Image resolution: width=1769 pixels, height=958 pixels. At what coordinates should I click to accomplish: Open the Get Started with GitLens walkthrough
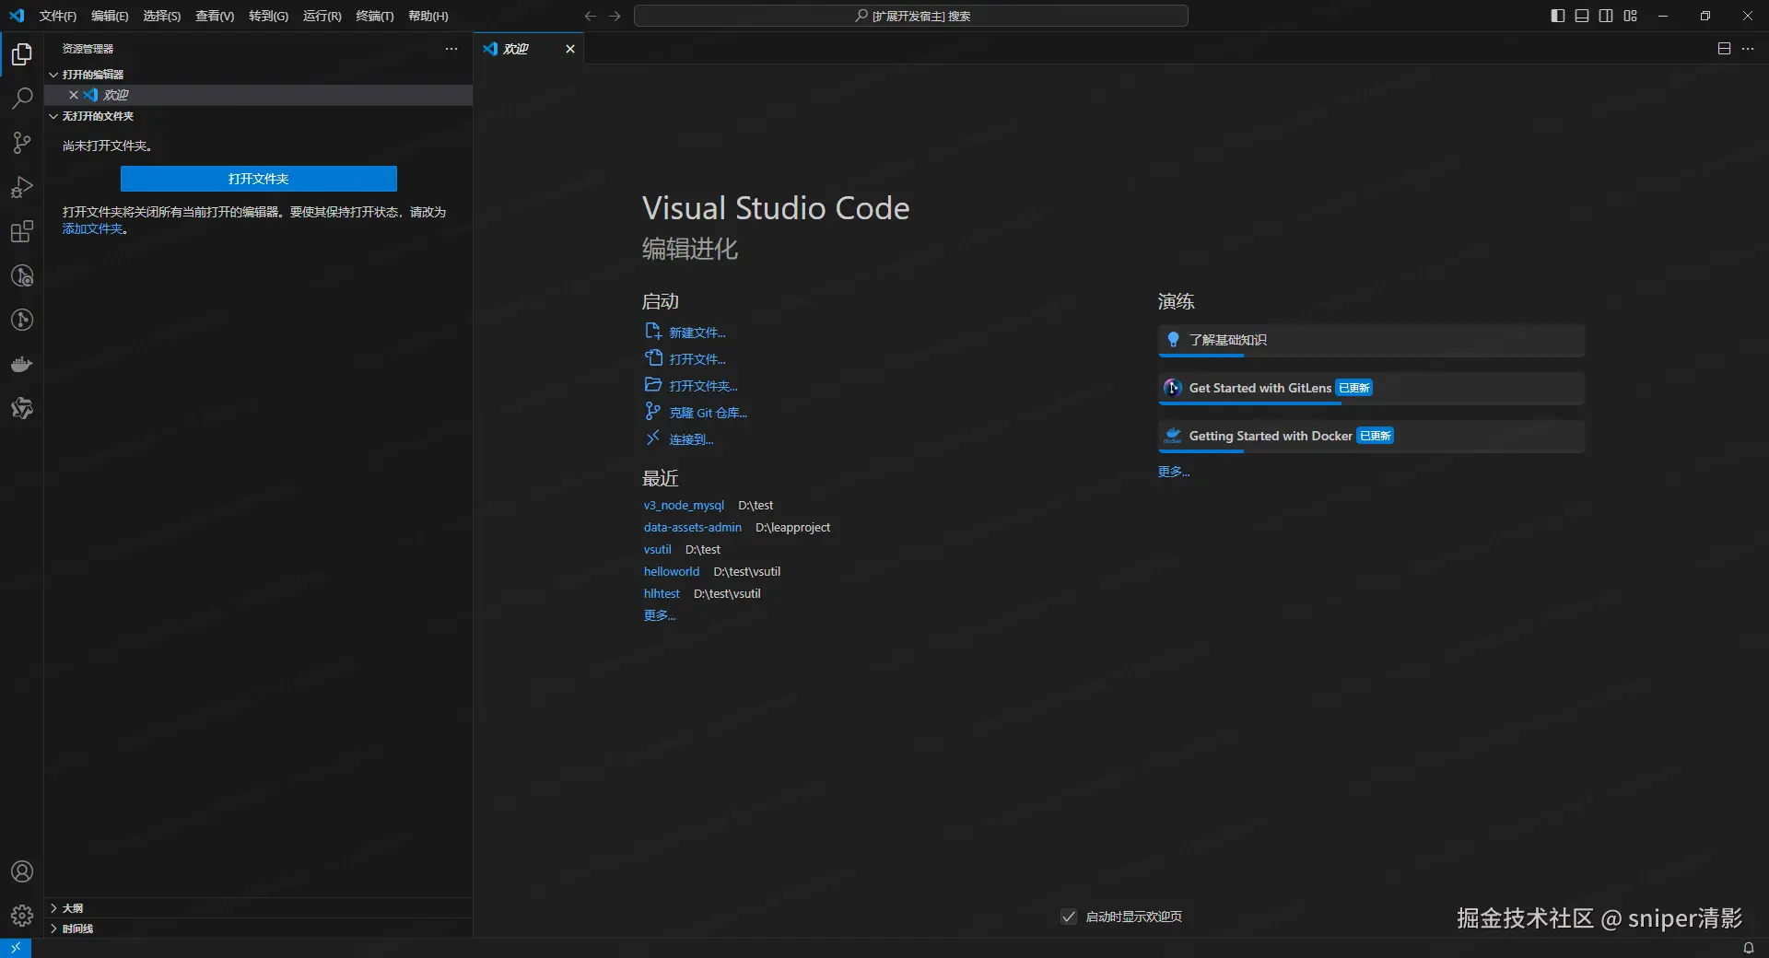(1259, 388)
